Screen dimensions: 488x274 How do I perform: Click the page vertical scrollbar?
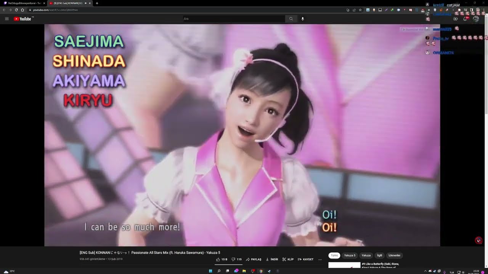(486, 65)
